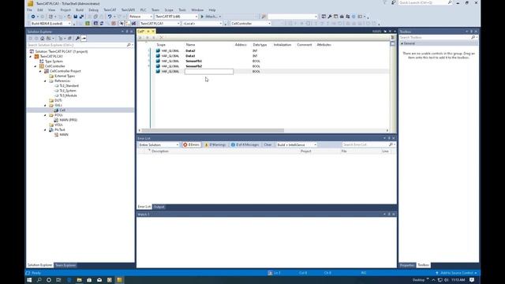Viewport: 505px width, 284px height.
Task: Click the TwinCAT XAE icon in taskbar
Action: [119, 280]
